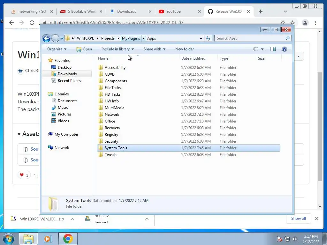327x245 pixels.
Task: Select Desktop in the navigation pane
Action: point(65,67)
